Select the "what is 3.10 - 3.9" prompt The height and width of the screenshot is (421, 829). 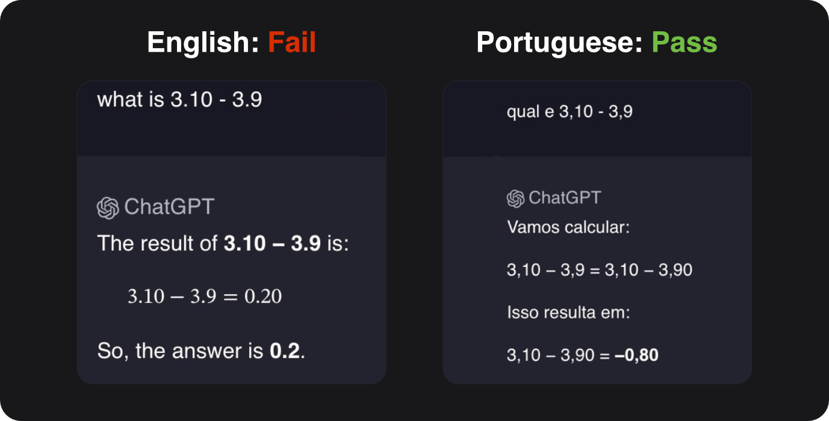pyautogui.click(x=179, y=100)
